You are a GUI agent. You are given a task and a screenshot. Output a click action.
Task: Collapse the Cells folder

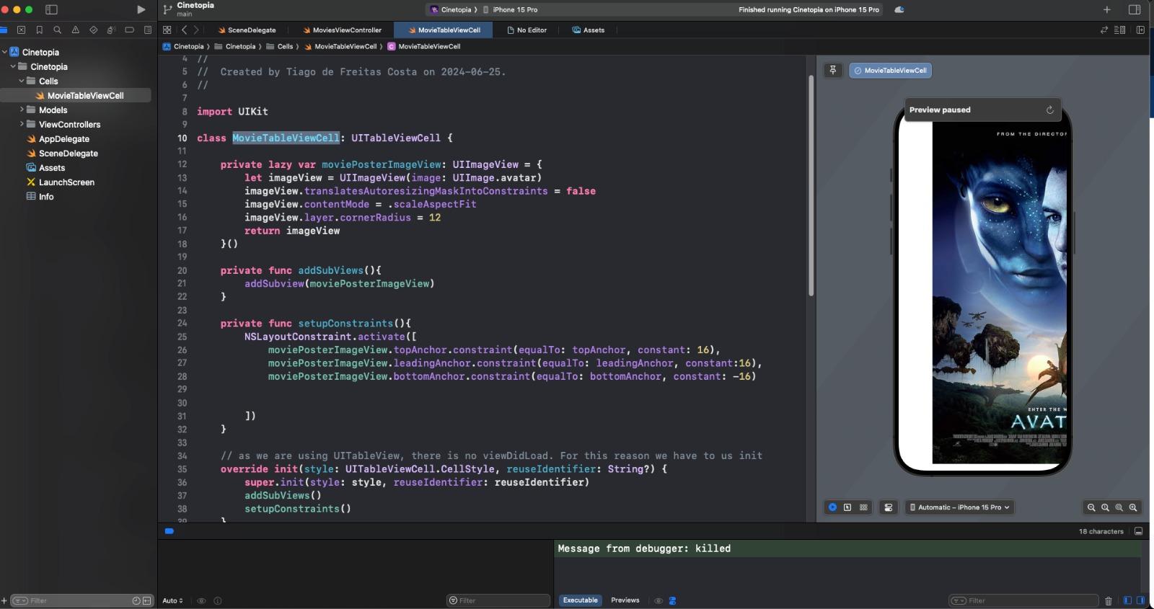pyautogui.click(x=22, y=81)
